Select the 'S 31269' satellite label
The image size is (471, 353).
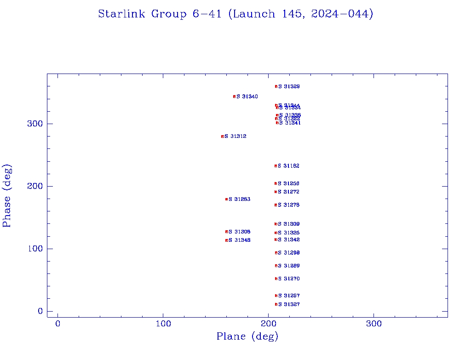click(x=289, y=266)
